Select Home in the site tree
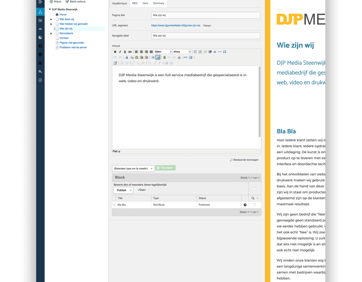 click(63, 15)
